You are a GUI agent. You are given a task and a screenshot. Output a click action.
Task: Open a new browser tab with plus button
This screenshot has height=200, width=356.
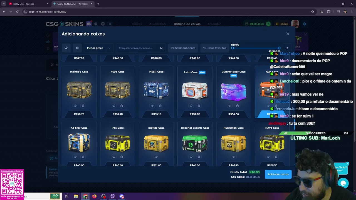click(98, 4)
